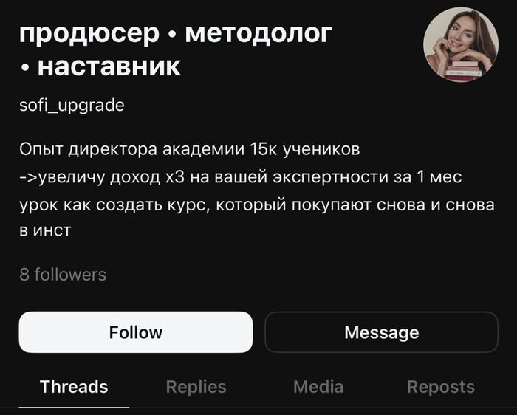The width and height of the screenshot is (517, 415).
Task: Tap the Message button
Action: 381,332
